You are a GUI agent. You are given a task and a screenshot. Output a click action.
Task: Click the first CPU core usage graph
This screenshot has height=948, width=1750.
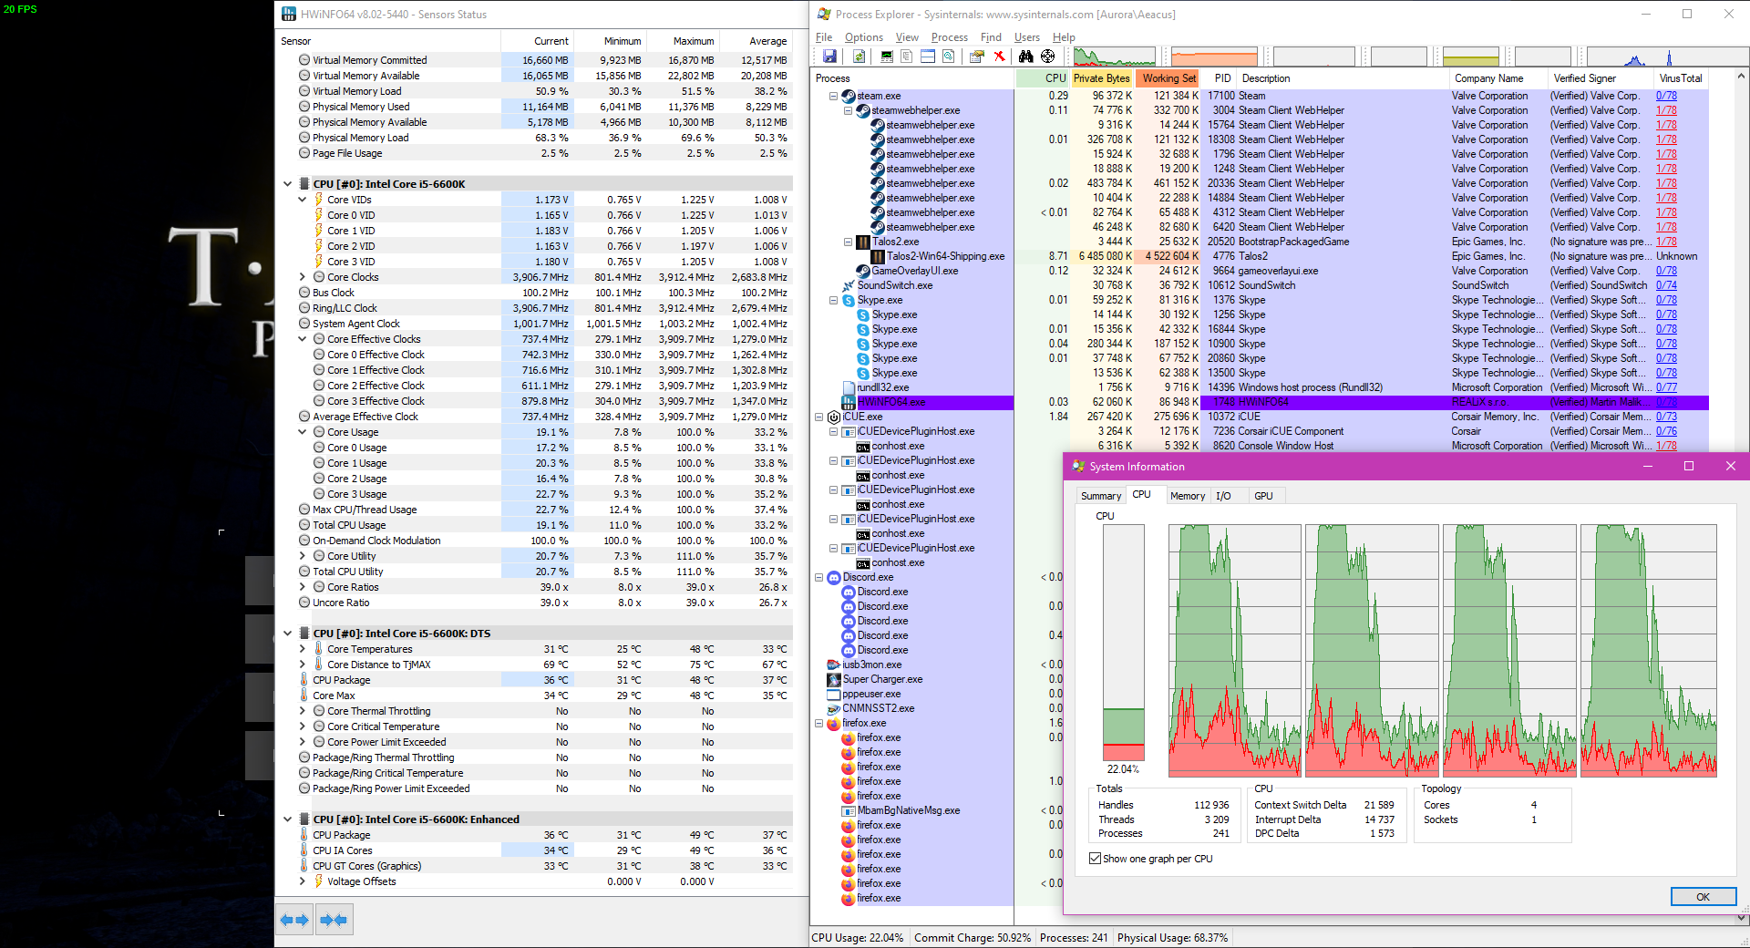(x=1234, y=650)
